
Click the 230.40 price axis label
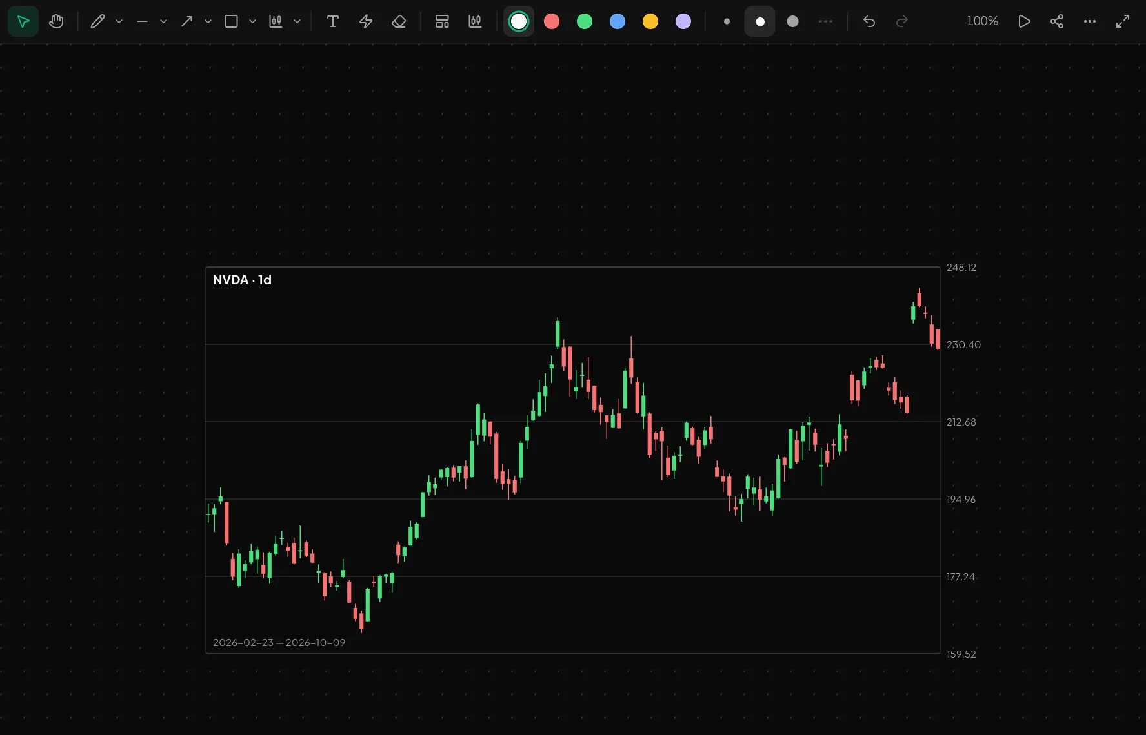click(963, 345)
